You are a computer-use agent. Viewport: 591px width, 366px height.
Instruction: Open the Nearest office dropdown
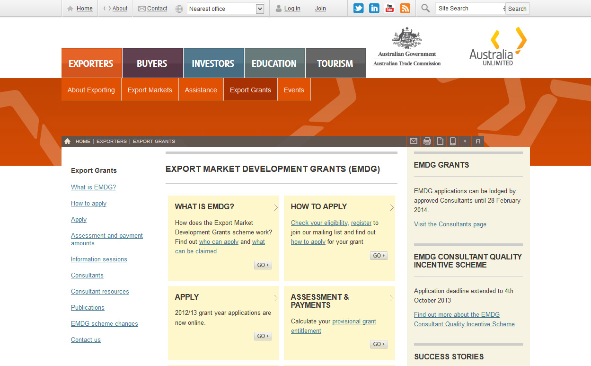click(x=226, y=9)
